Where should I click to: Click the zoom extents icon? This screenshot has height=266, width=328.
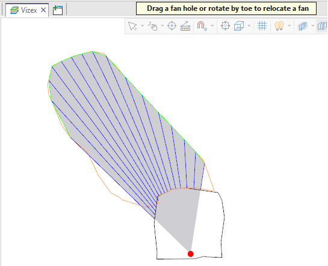click(225, 26)
